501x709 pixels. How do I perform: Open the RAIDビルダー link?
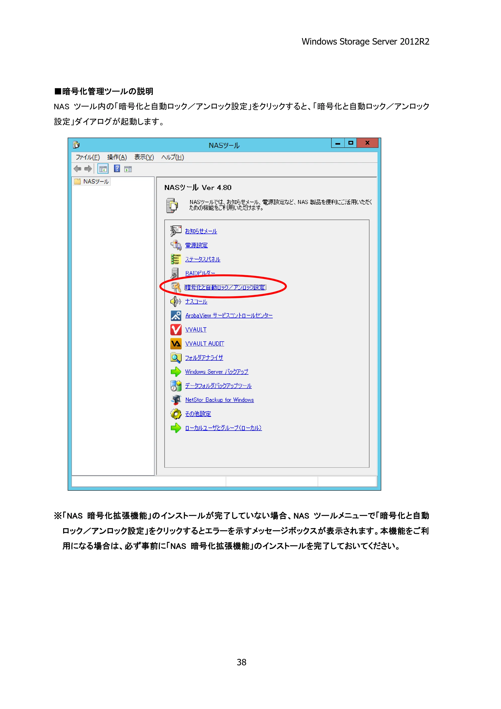coord(200,273)
